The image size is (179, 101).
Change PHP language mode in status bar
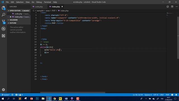coord(167,95)
